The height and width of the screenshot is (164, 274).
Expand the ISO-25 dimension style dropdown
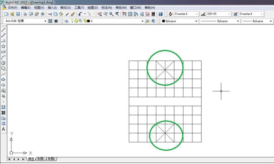click(x=228, y=14)
